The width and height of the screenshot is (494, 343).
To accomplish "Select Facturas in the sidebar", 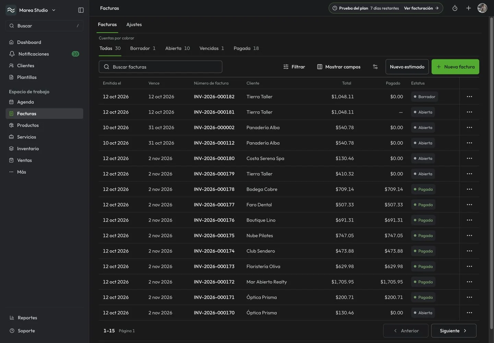I will [44, 114].
